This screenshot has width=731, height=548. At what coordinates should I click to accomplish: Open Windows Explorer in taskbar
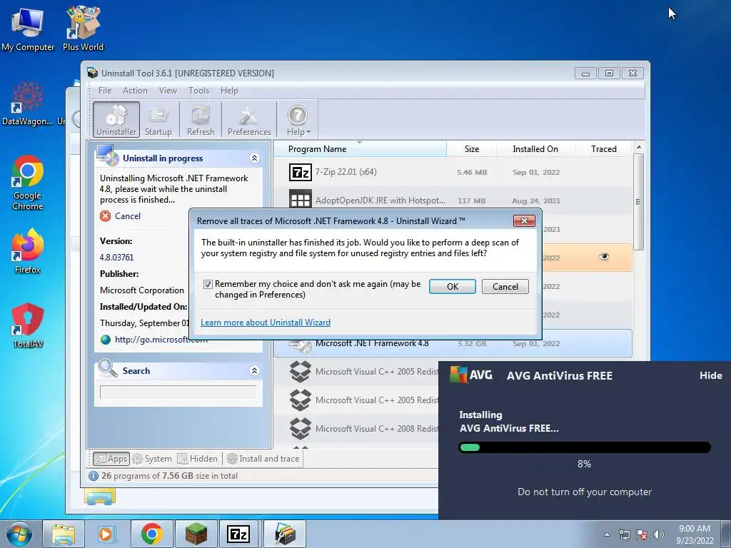click(64, 534)
